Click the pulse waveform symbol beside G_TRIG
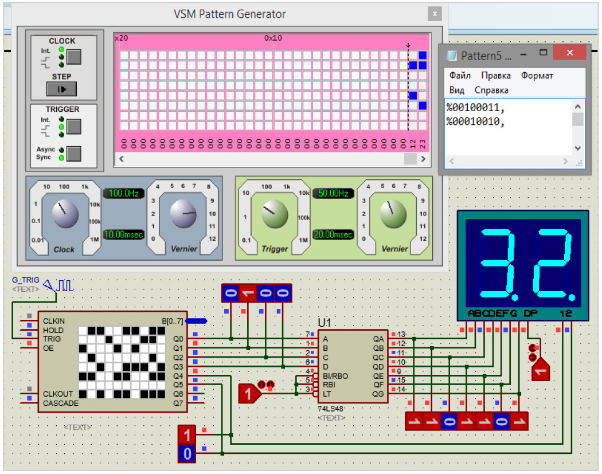 tap(65, 286)
